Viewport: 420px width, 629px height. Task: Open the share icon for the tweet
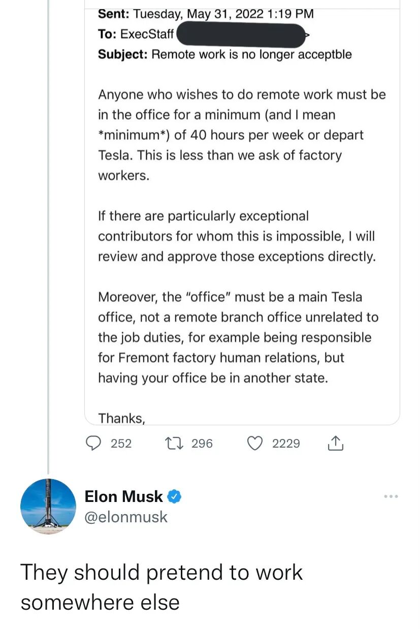335,444
